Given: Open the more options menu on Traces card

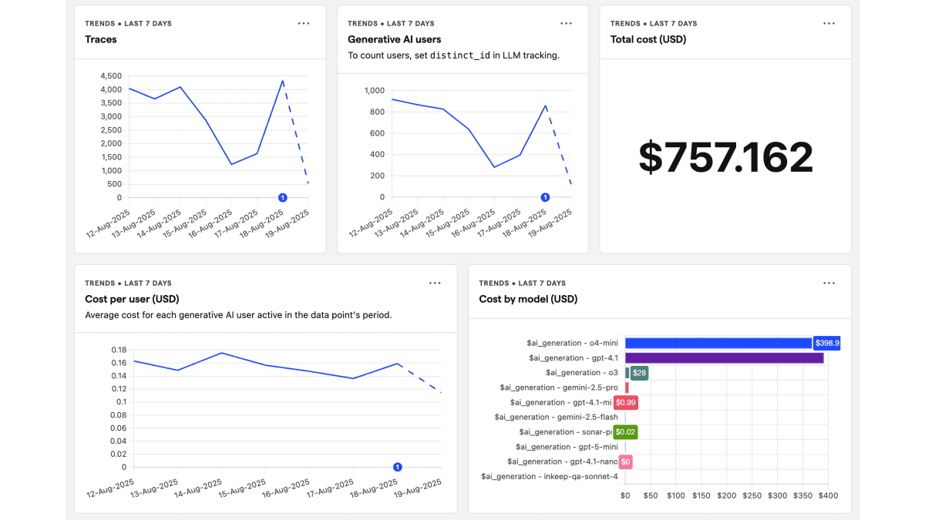Looking at the screenshot, I should [304, 23].
